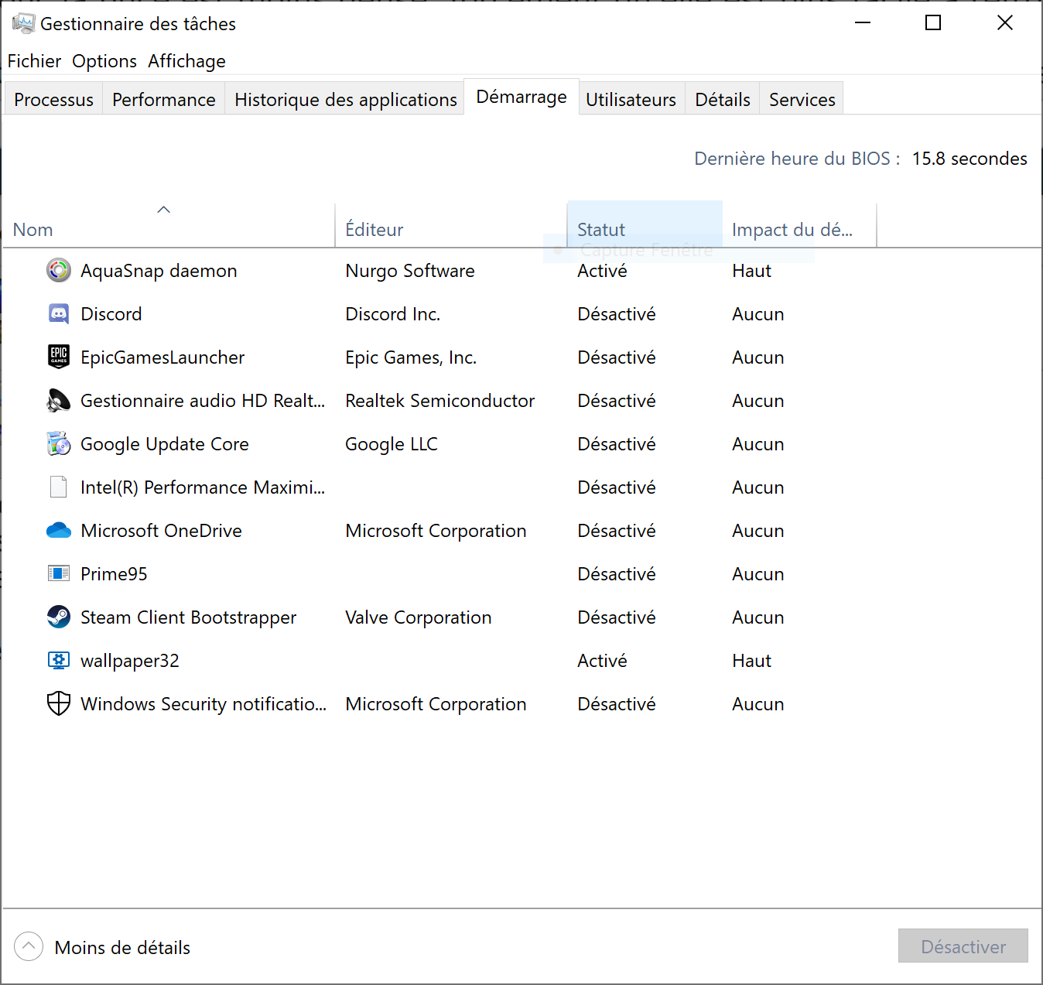This screenshot has height=985, width=1043.
Task: Sort by the Impact du démarrage column
Action: pyautogui.click(x=799, y=225)
